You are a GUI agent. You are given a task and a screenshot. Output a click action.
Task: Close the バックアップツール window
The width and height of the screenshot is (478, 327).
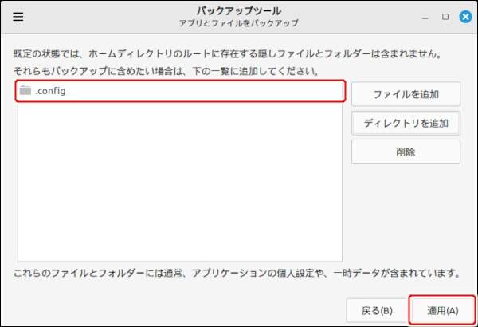[465, 17]
